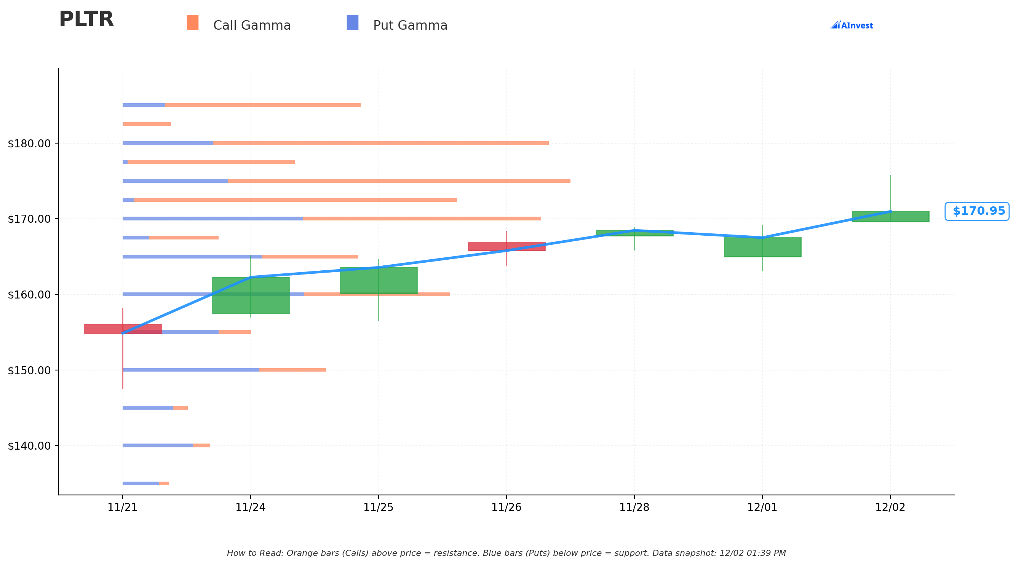
Task: Select the blue Put Gamma legend swatch
Action: pos(352,22)
